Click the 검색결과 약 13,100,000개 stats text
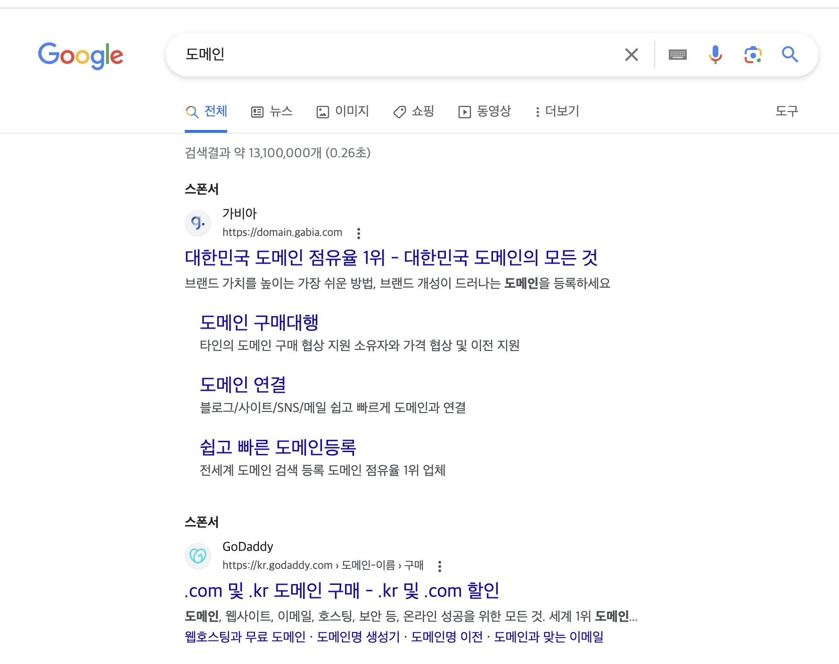Image resolution: width=839 pixels, height=664 pixels. pyautogui.click(x=278, y=153)
